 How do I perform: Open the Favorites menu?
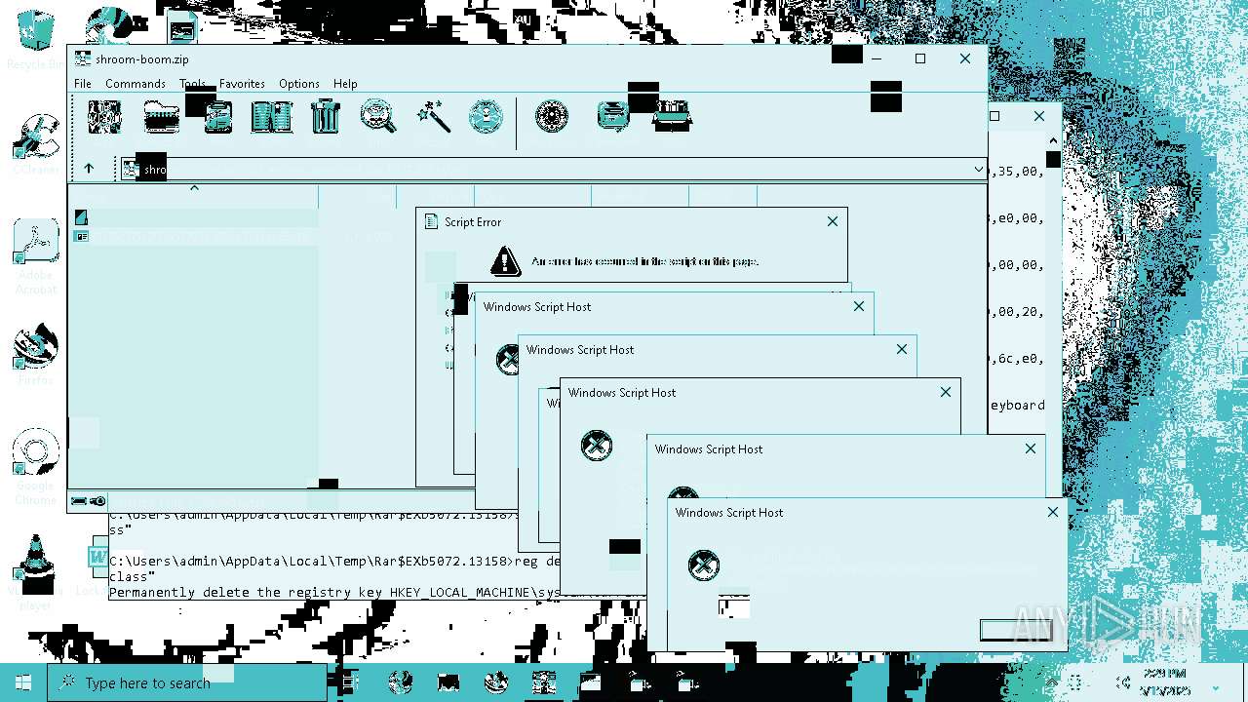point(242,84)
